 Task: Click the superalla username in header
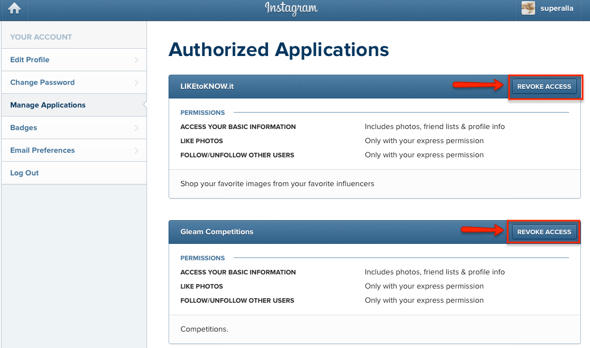click(557, 9)
